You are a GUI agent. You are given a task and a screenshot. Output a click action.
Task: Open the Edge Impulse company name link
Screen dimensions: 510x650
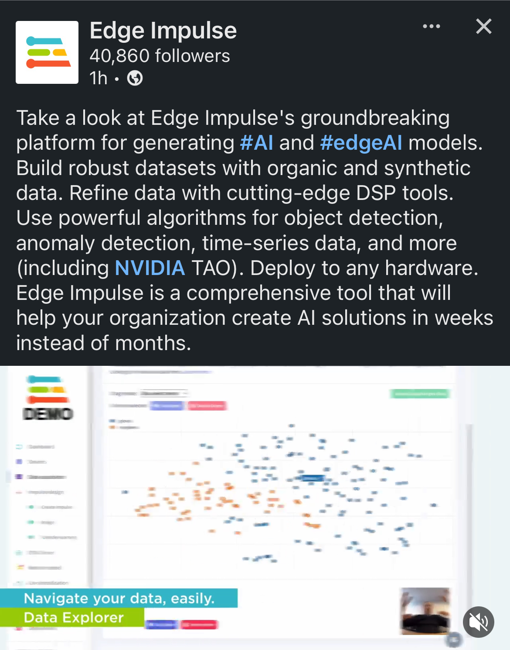tap(163, 31)
